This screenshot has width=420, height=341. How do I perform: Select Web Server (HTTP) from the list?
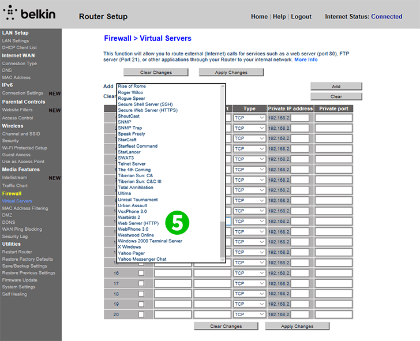(x=138, y=223)
